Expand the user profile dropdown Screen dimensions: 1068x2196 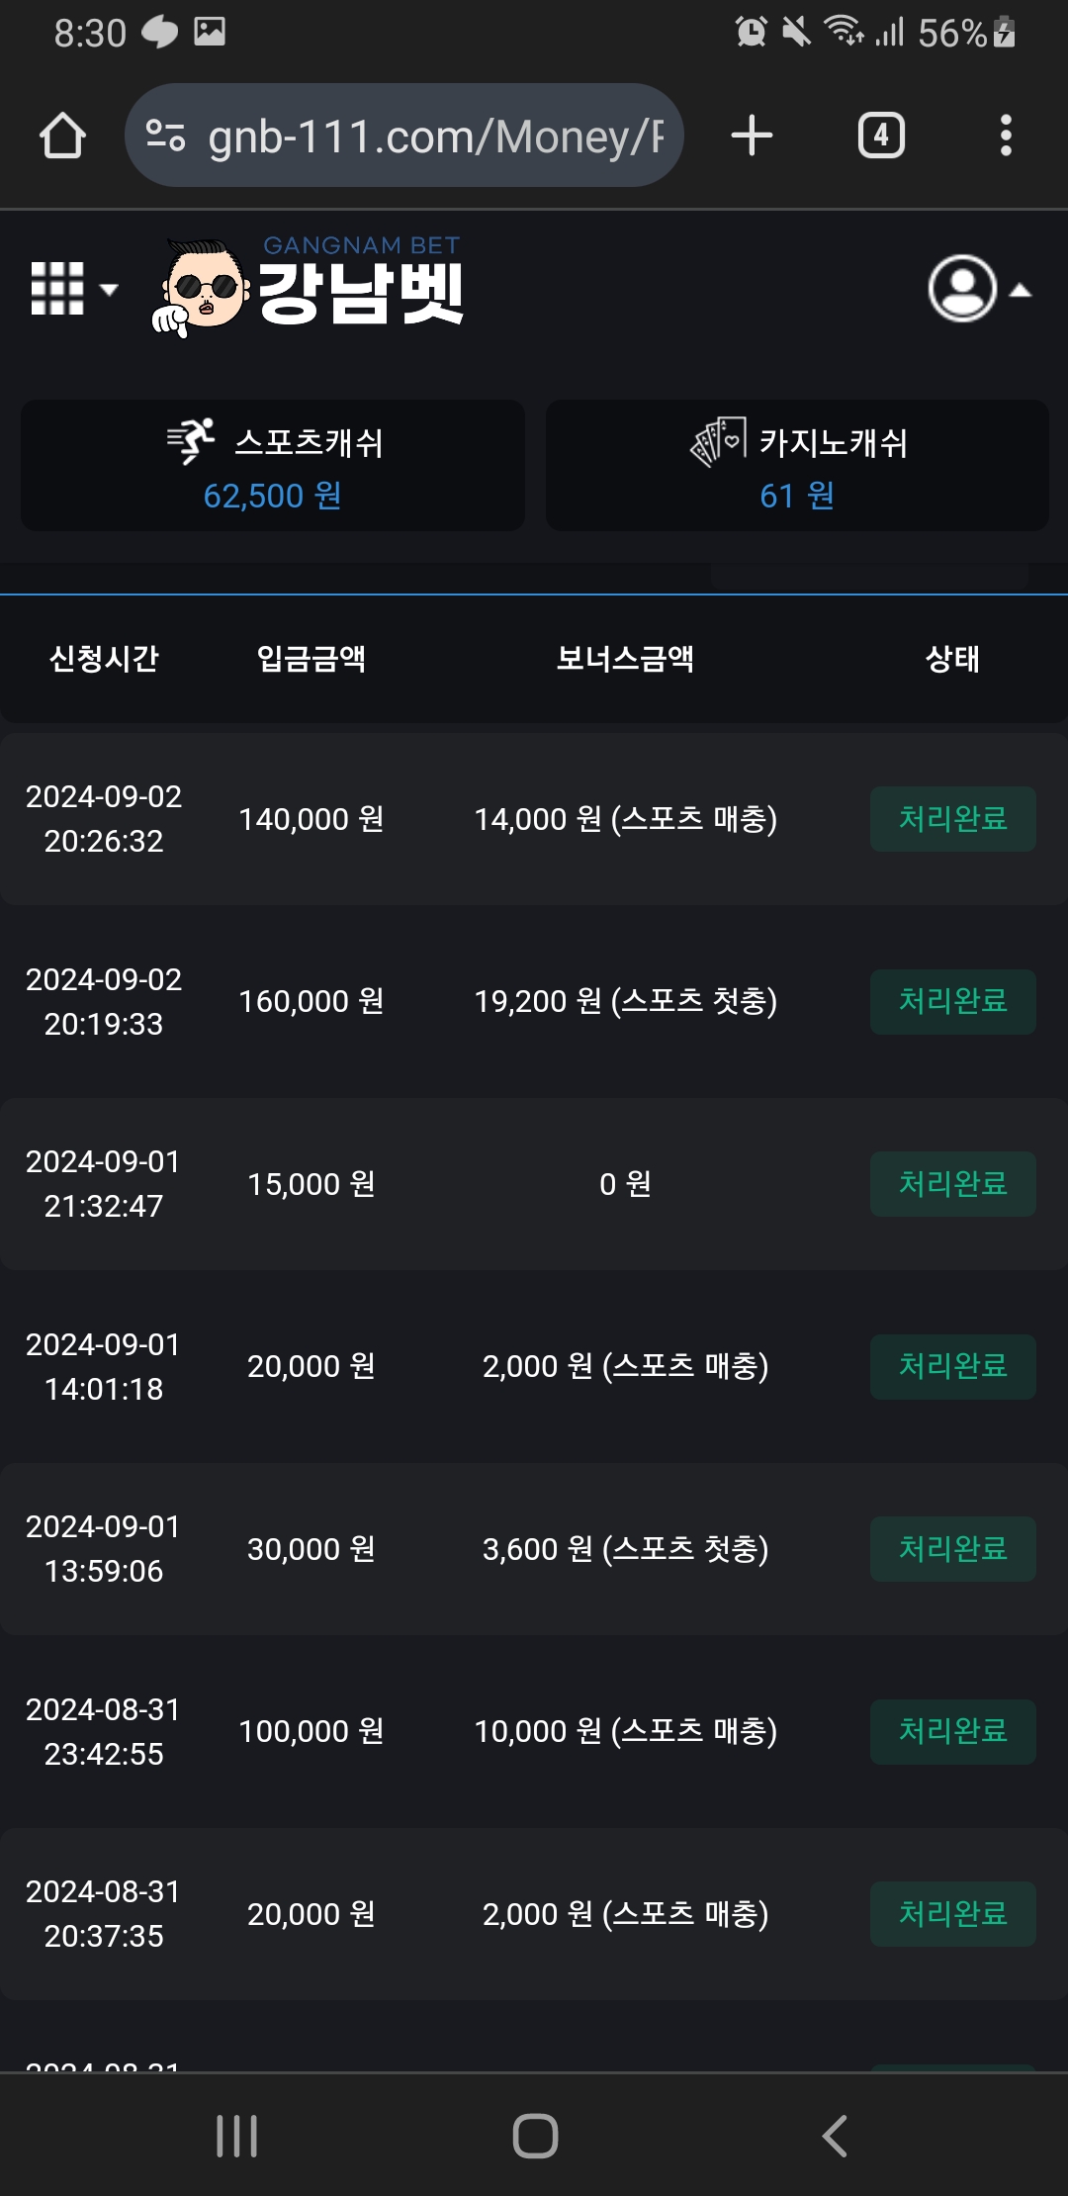tap(978, 289)
